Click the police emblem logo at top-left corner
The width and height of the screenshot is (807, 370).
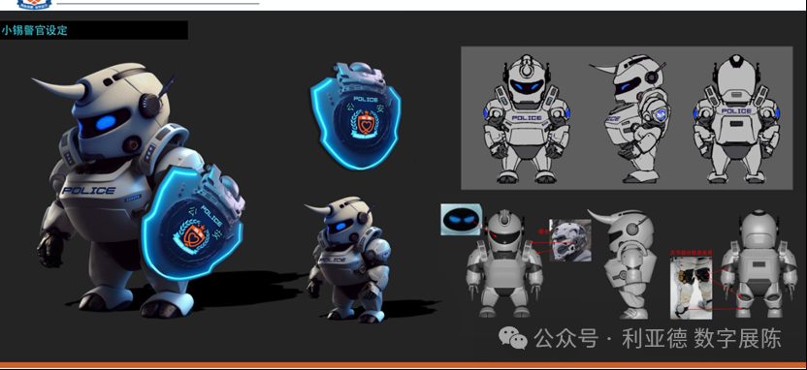(x=35, y=5)
